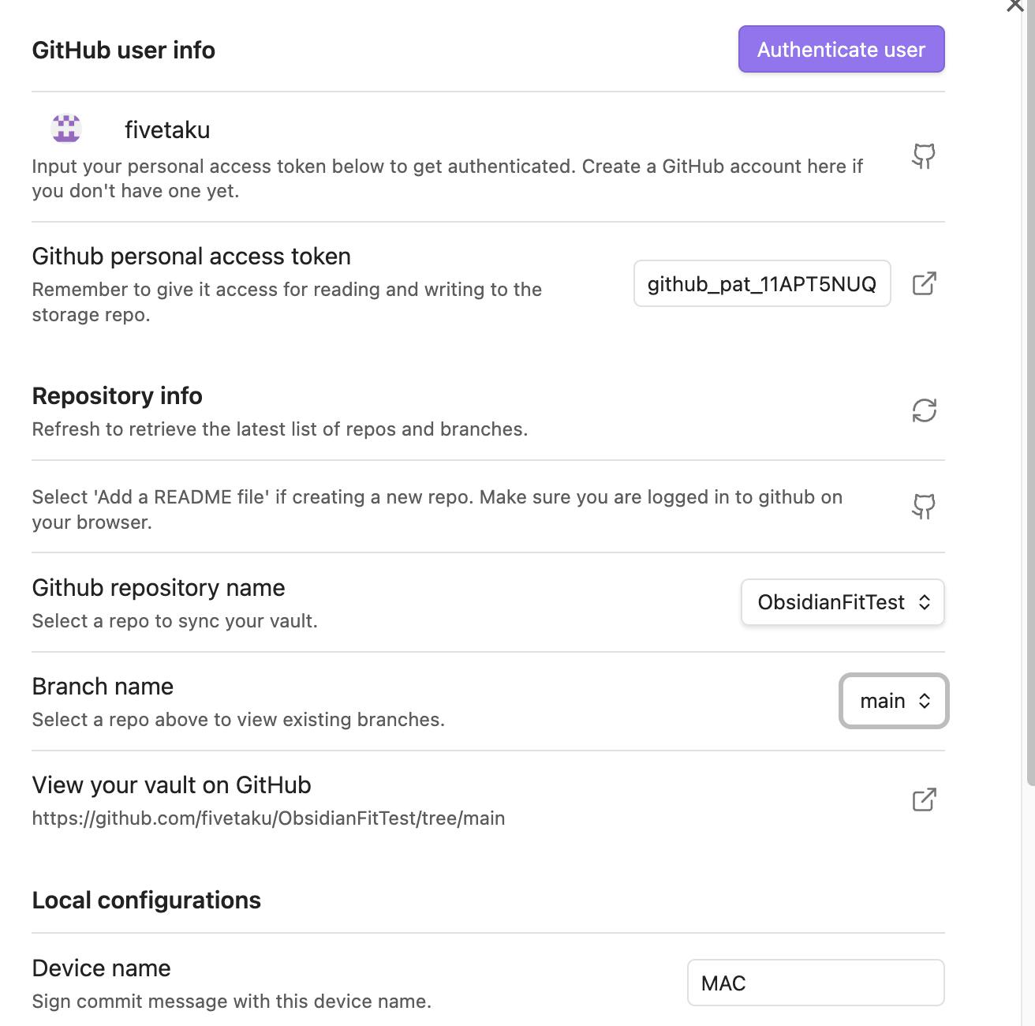Click the Github repository name label
Image resolution: width=1035 pixels, height=1026 pixels.
tap(159, 588)
